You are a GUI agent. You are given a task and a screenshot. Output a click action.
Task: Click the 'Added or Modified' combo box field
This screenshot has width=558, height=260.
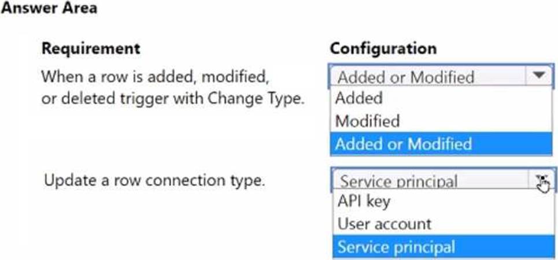pos(428,77)
